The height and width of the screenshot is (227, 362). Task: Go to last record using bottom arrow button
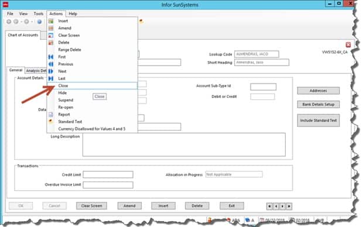[289, 206]
